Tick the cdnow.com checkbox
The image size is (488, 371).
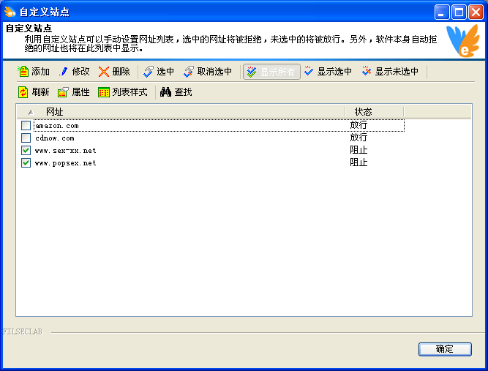click(x=26, y=138)
